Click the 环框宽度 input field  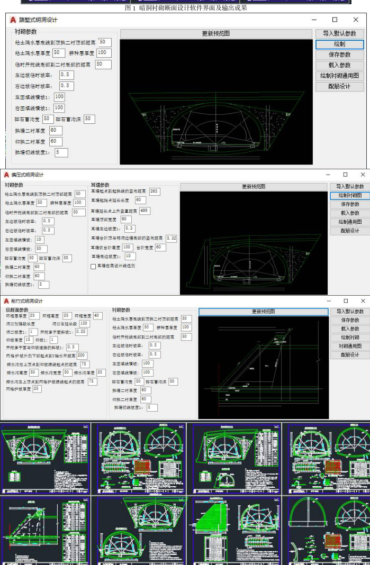[97, 316]
